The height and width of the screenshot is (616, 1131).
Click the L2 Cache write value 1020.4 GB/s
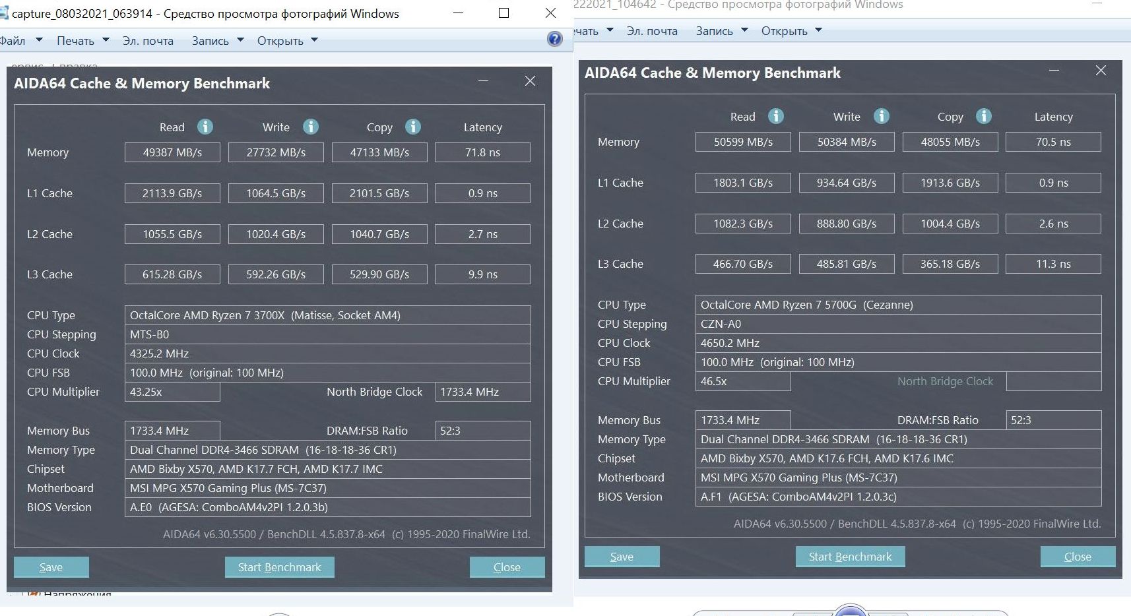(276, 234)
